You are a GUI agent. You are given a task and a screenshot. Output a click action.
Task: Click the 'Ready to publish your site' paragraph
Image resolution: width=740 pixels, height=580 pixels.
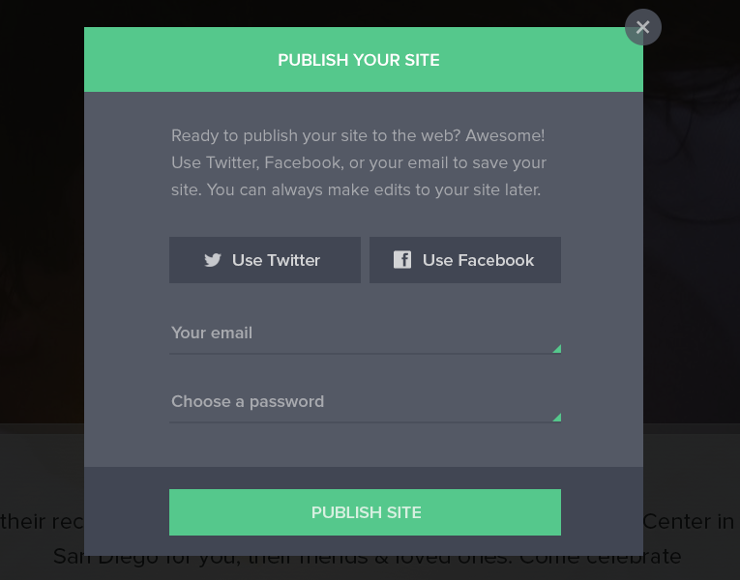click(359, 162)
